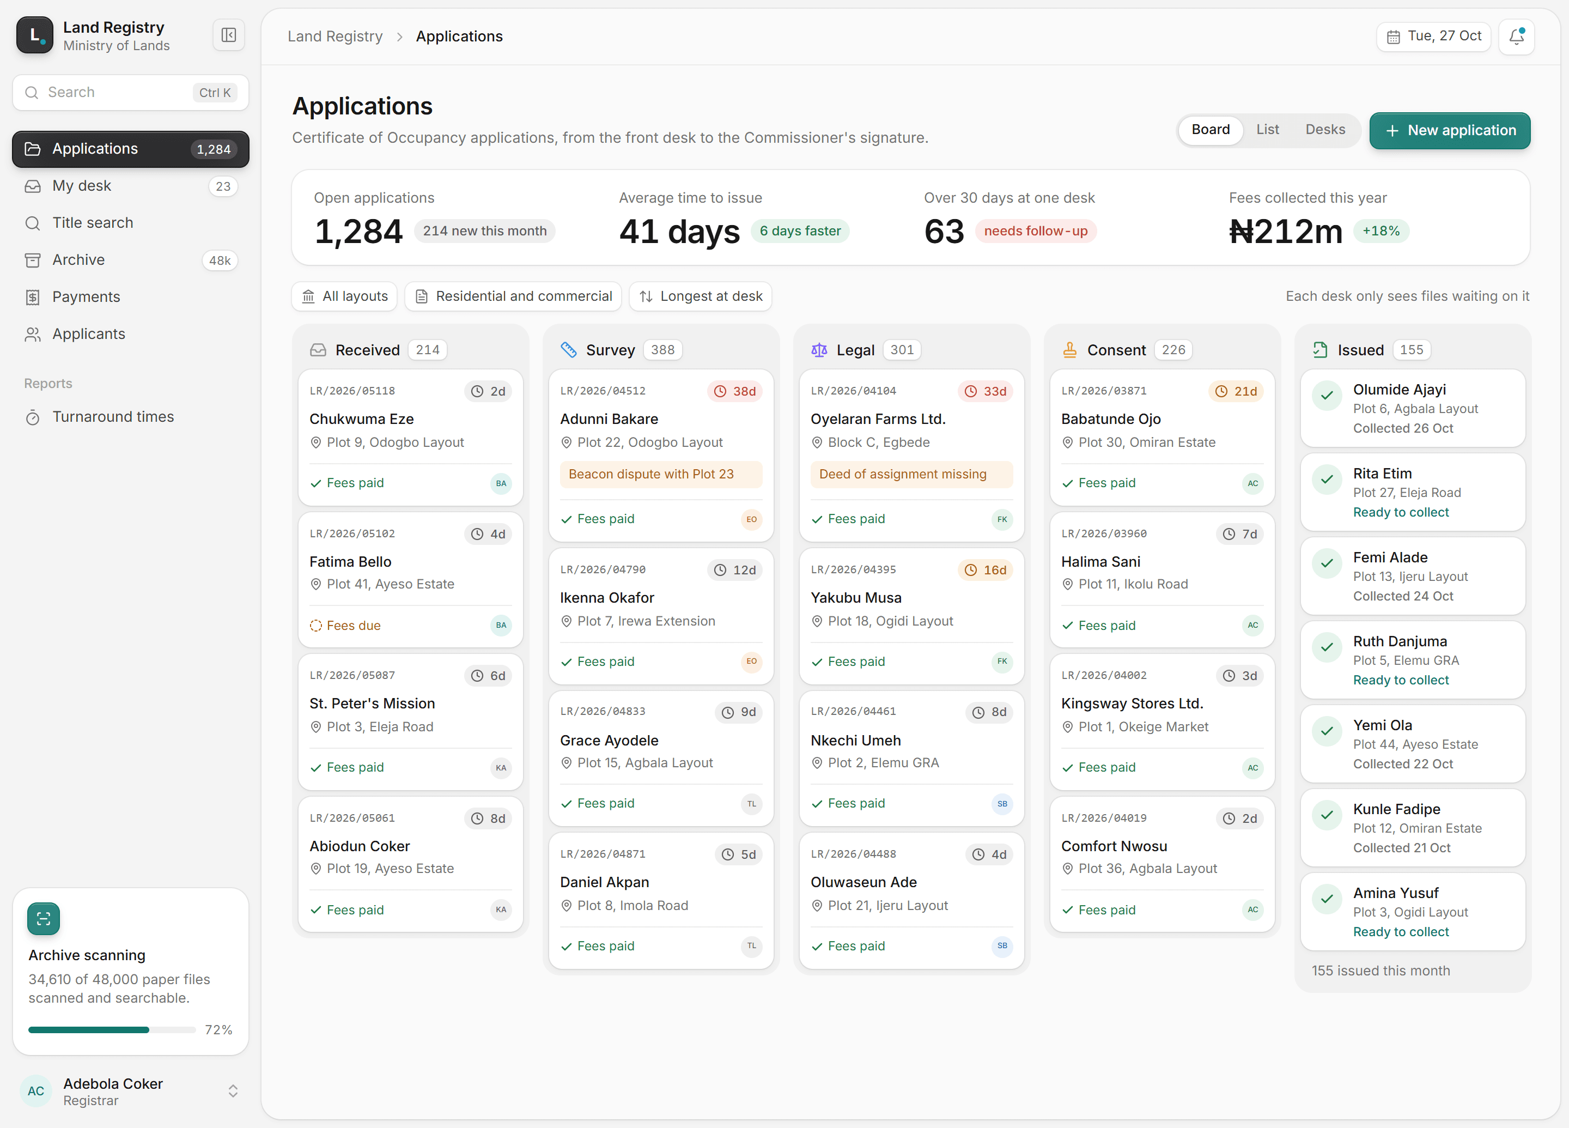1569x1128 pixels.
Task: Click the Consent column stamp icon
Action: click(x=1069, y=350)
